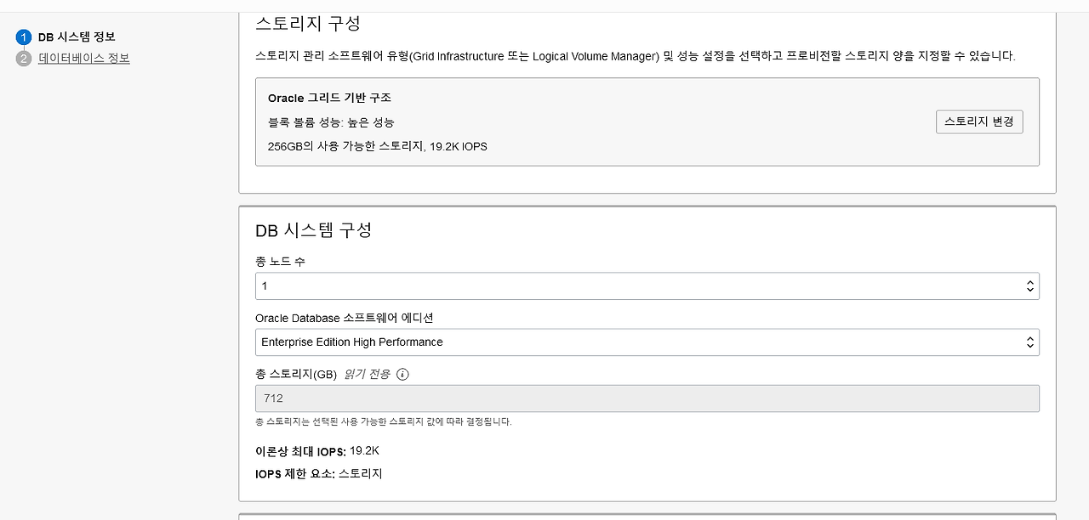Click the Oracle 그리드 기반 구조 title
This screenshot has width=1089, height=520.
(x=329, y=99)
